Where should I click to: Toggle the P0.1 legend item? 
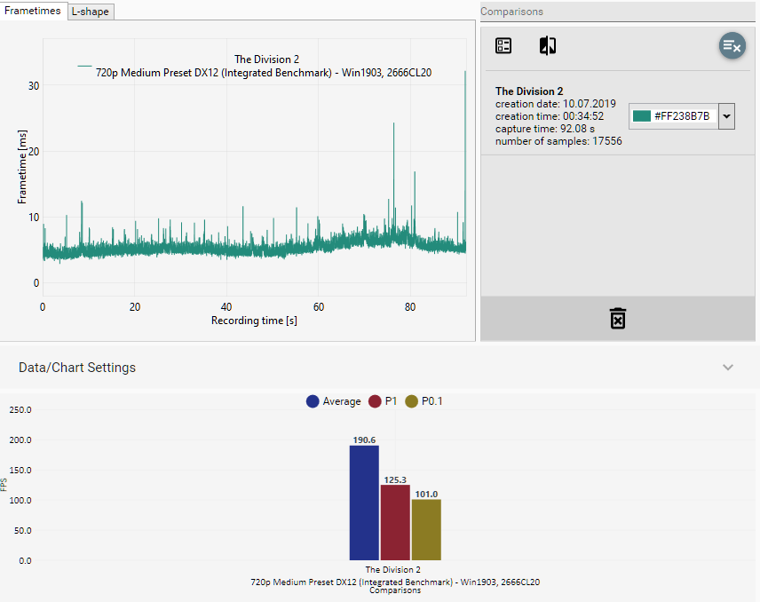[424, 401]
